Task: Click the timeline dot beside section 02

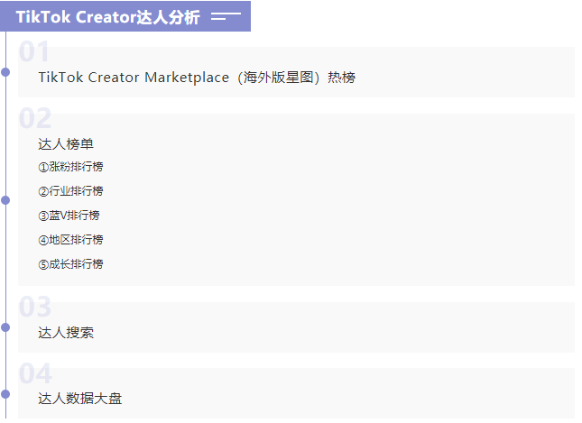Action: (5, 199)
